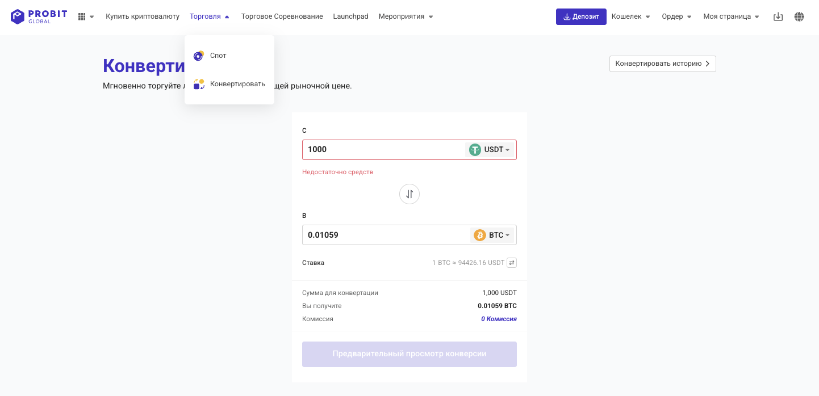
Task: Open Купить криптовалюту page
Action: pyautogui.click(x=143, y=16)
